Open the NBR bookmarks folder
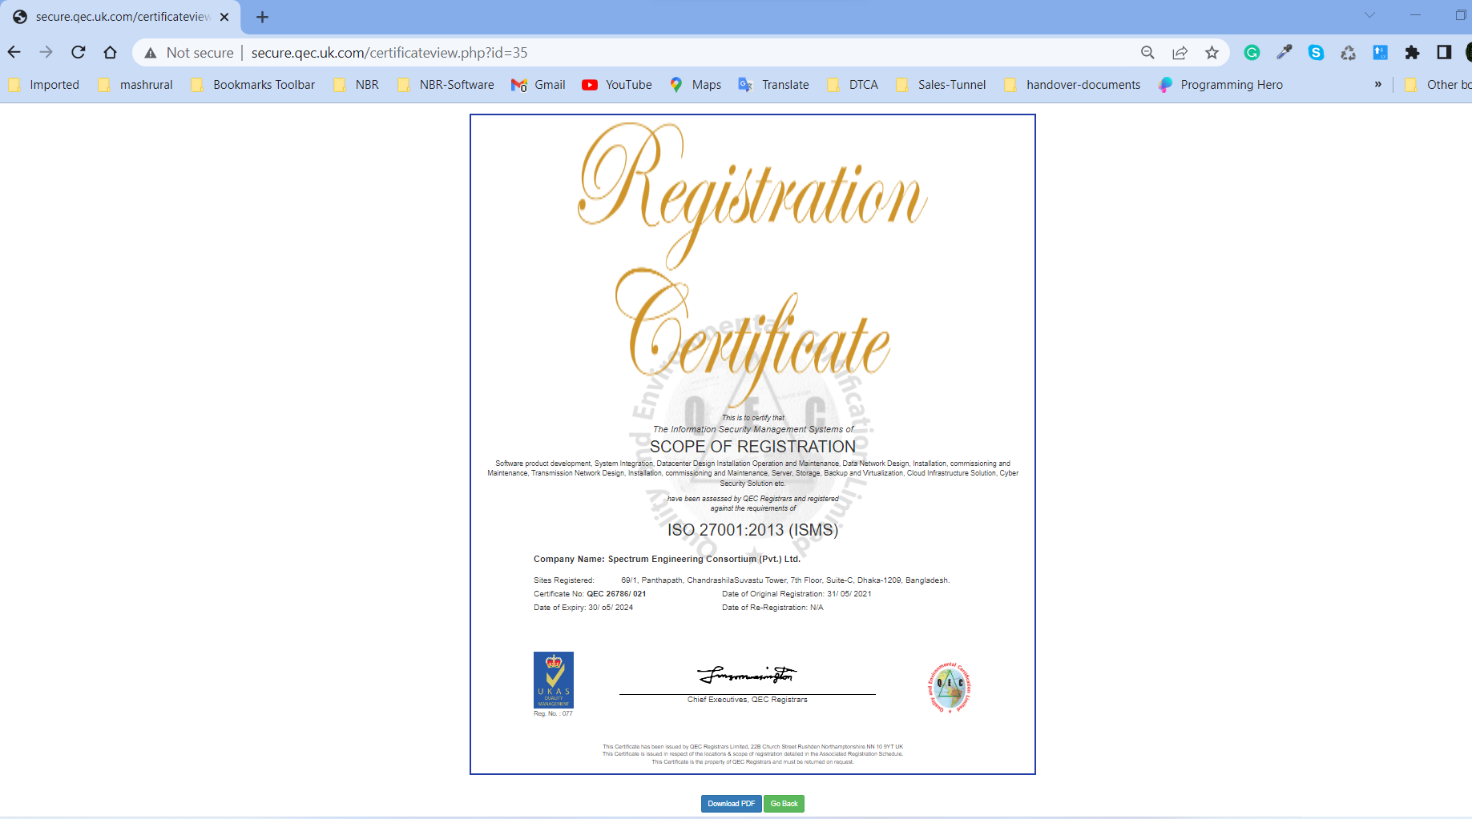 click(357, 85)
